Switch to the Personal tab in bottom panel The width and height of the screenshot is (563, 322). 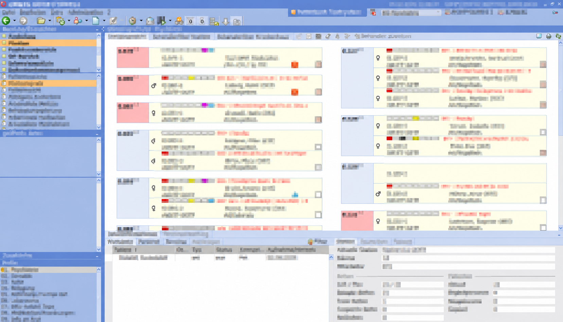[149, 242]
